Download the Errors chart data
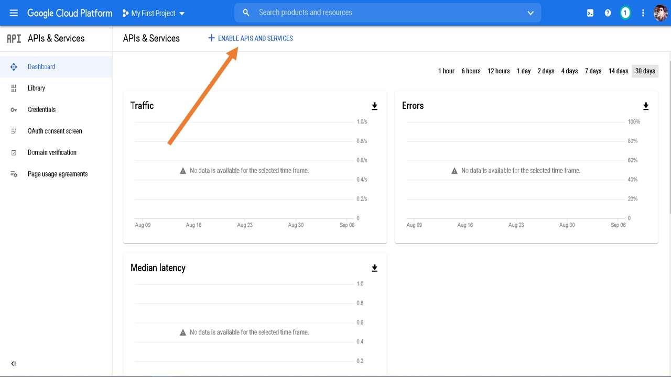 pos(645,106)
